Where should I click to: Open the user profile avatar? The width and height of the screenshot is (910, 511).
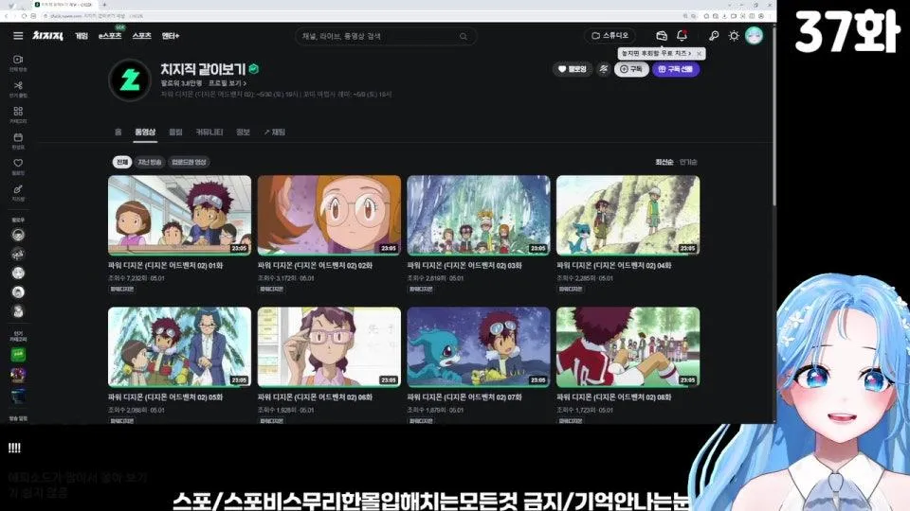coord(754,36)
